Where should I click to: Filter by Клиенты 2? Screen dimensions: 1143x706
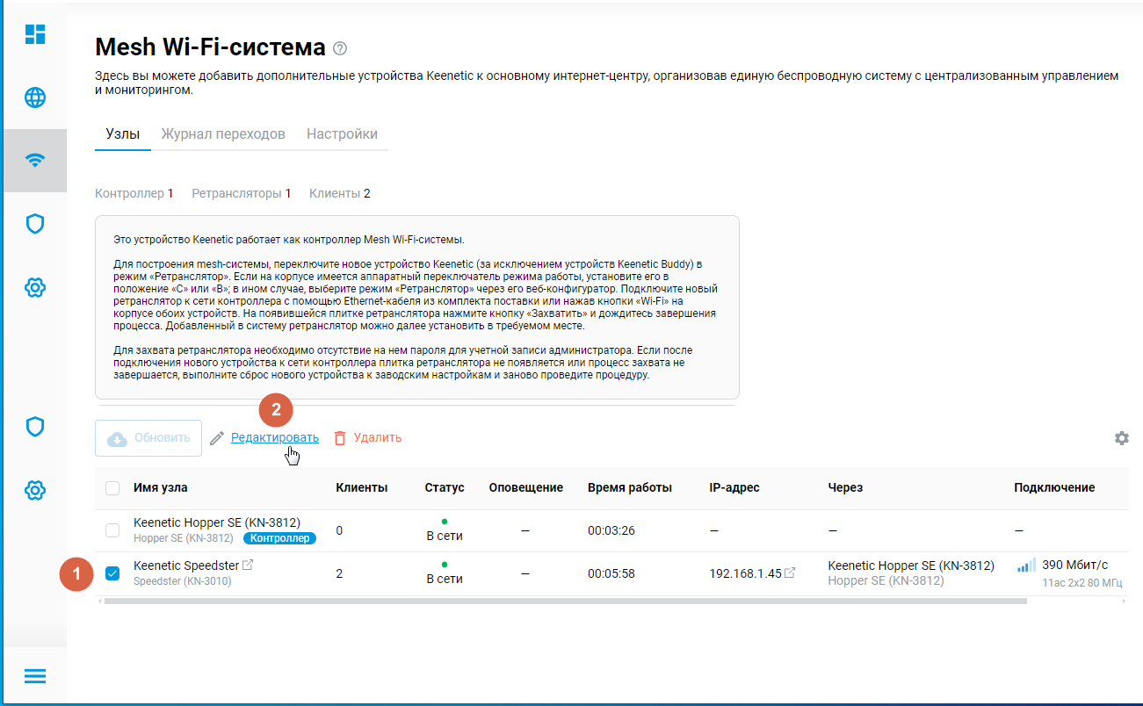point(340,193)
